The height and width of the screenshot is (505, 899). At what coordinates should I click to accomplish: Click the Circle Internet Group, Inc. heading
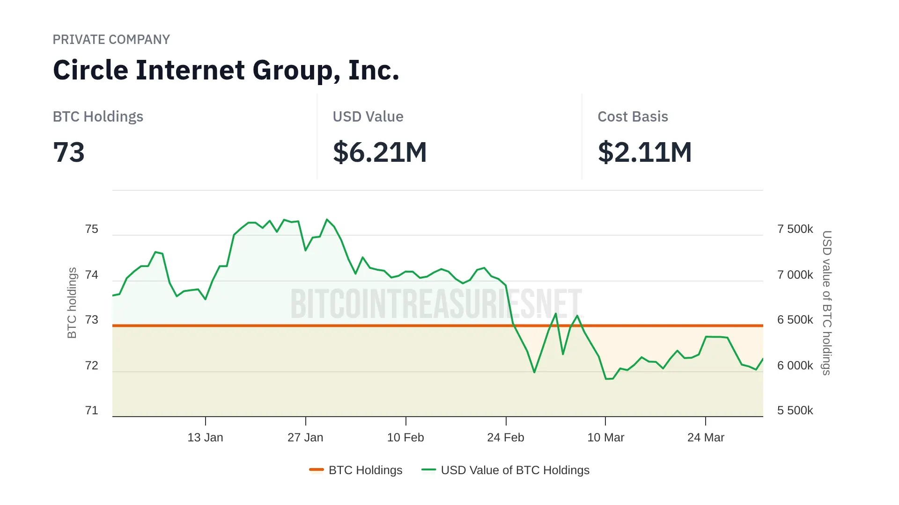point(226,70)
